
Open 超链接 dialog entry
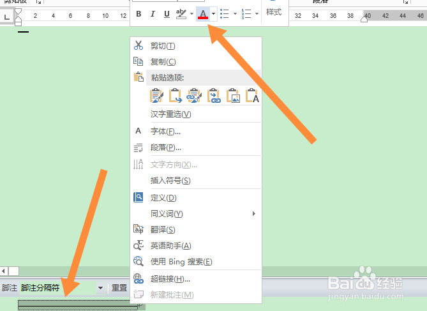[196, 279]
